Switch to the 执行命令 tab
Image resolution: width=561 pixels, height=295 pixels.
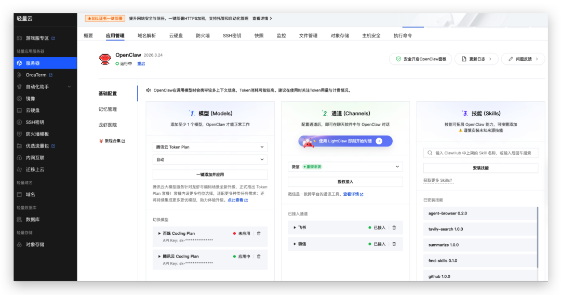(x=403, y=36)
